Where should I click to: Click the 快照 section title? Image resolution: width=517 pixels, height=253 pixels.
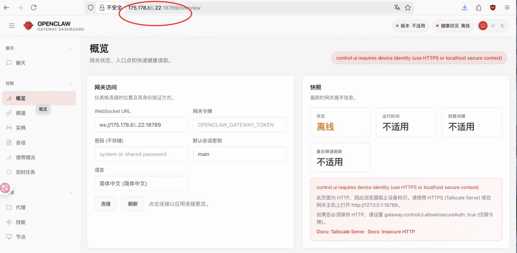[x=315, y=88]
